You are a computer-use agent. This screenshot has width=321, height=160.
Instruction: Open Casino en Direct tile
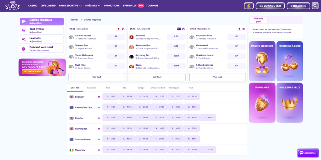262,61
